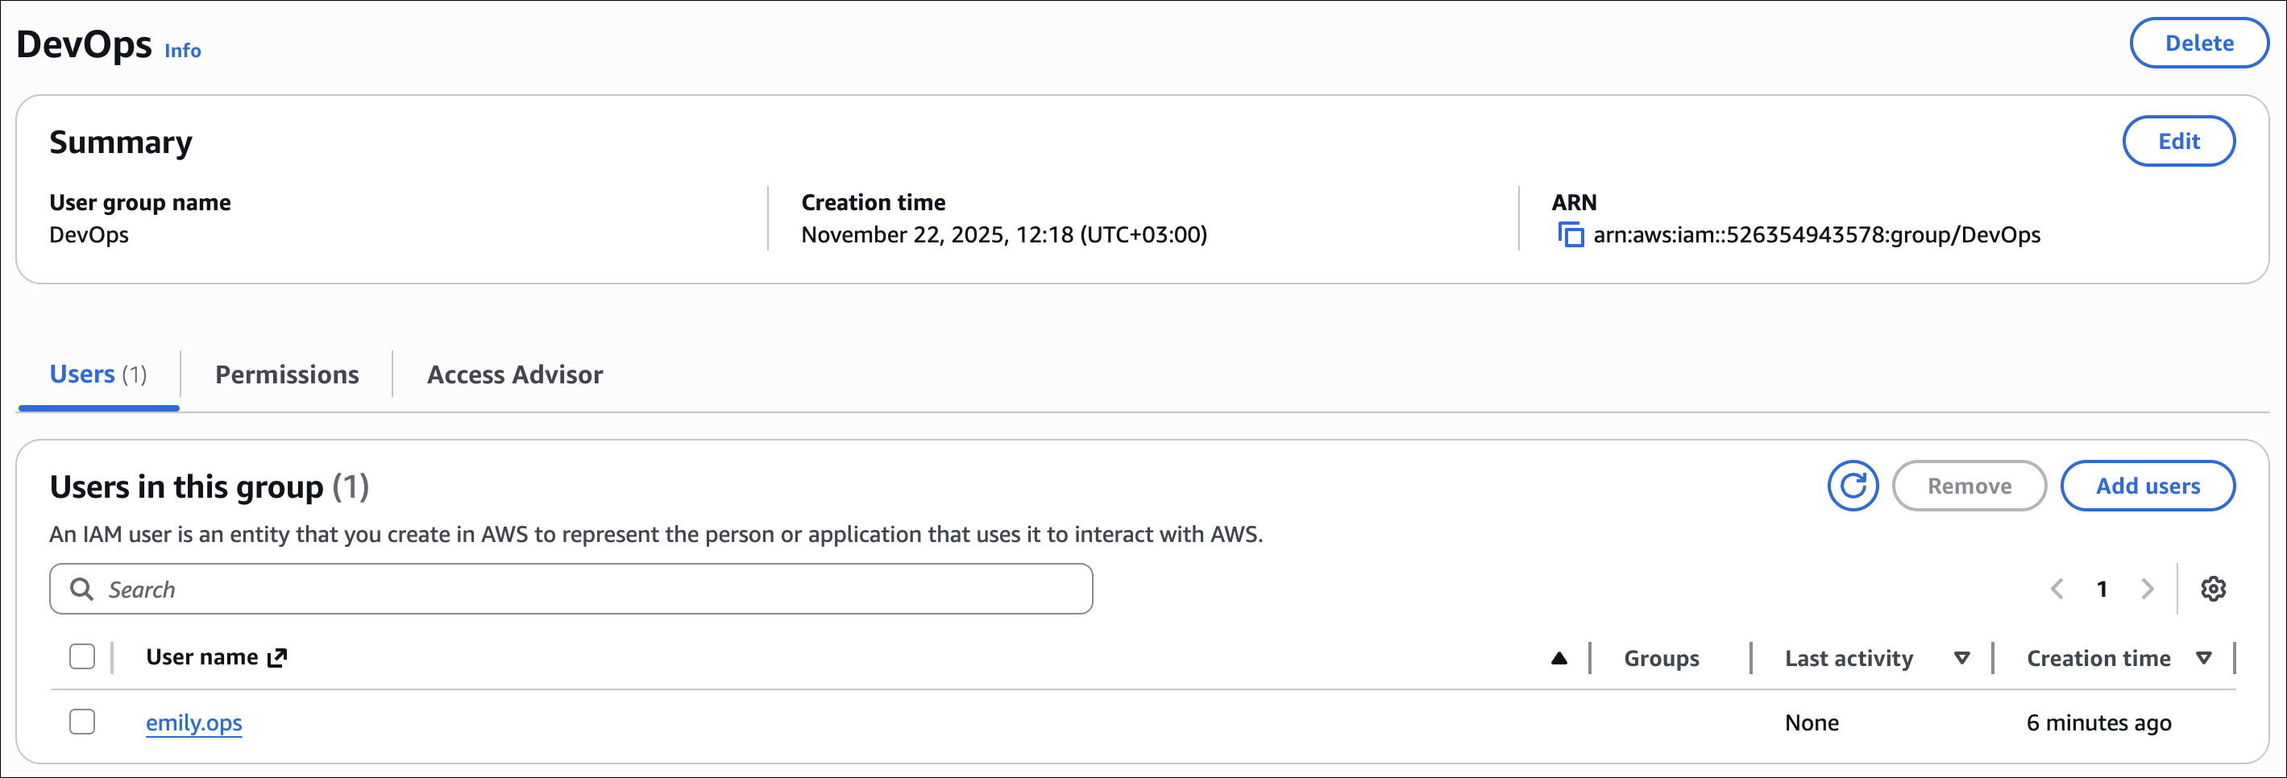Refresh the users list
This screenshot has height=778, width=2287.
1853,486
